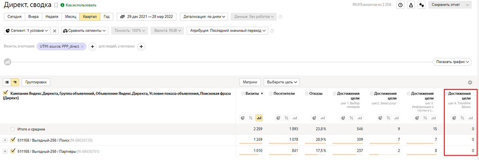This screenshot has height=160, width=479.
Task: Show percentages for Посетители column
Action: coord(287,118)
